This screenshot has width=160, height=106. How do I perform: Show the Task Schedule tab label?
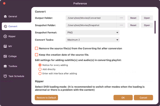[16, 76]
